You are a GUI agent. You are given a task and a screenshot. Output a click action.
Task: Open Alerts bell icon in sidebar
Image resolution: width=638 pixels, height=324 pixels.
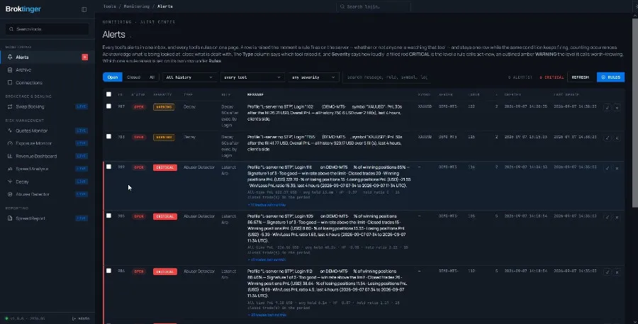10,57
